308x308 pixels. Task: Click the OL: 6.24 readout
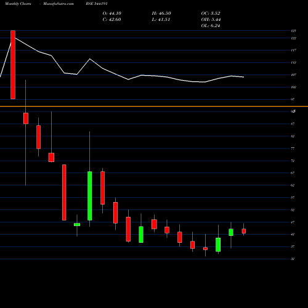point(211,26)
